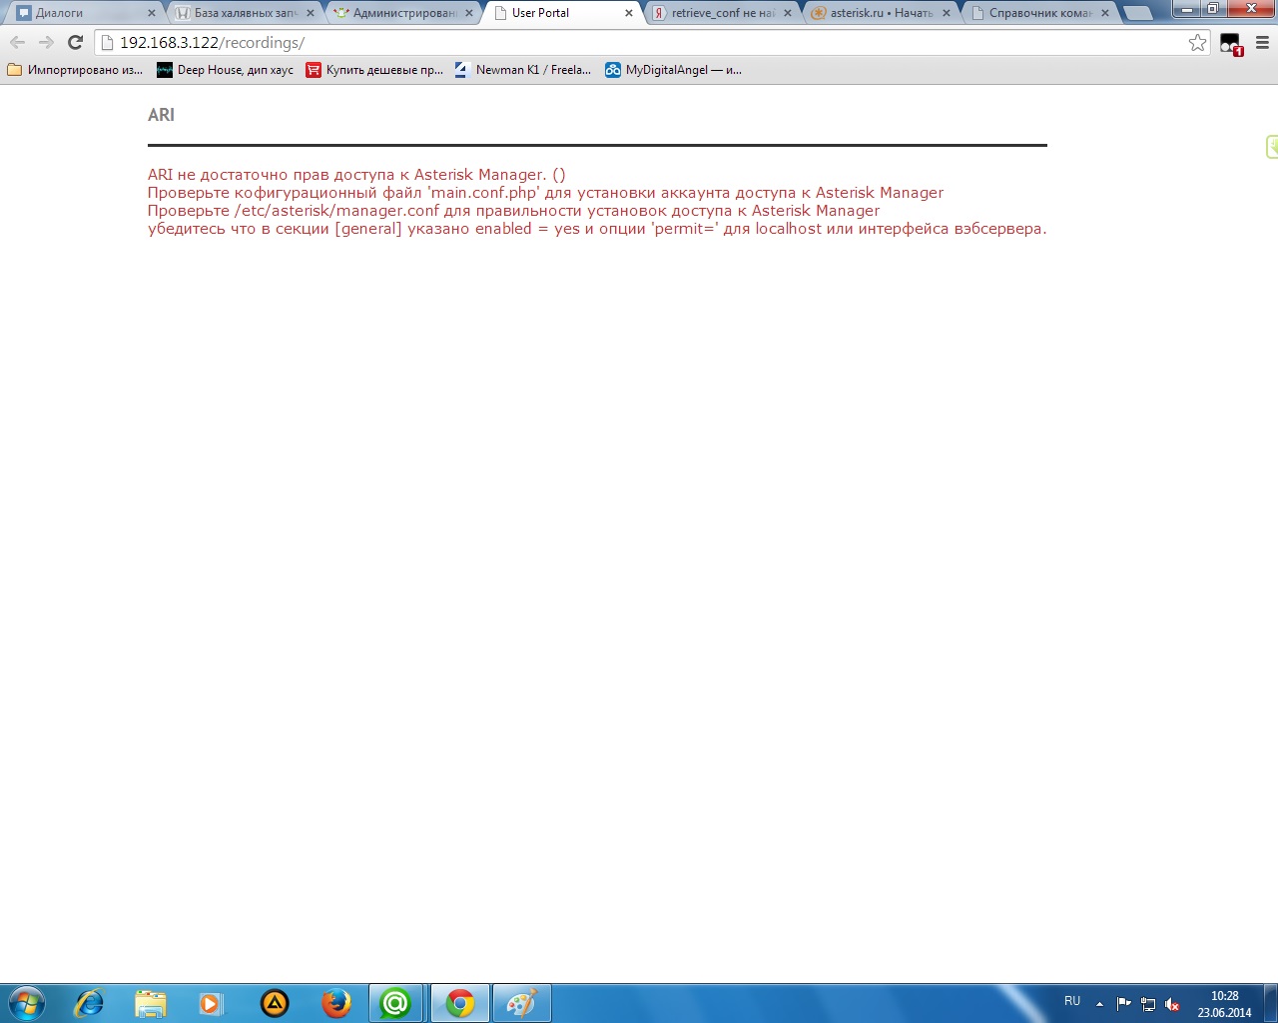
Task: Click the browser reload page icon
Action: pos(75,42)
